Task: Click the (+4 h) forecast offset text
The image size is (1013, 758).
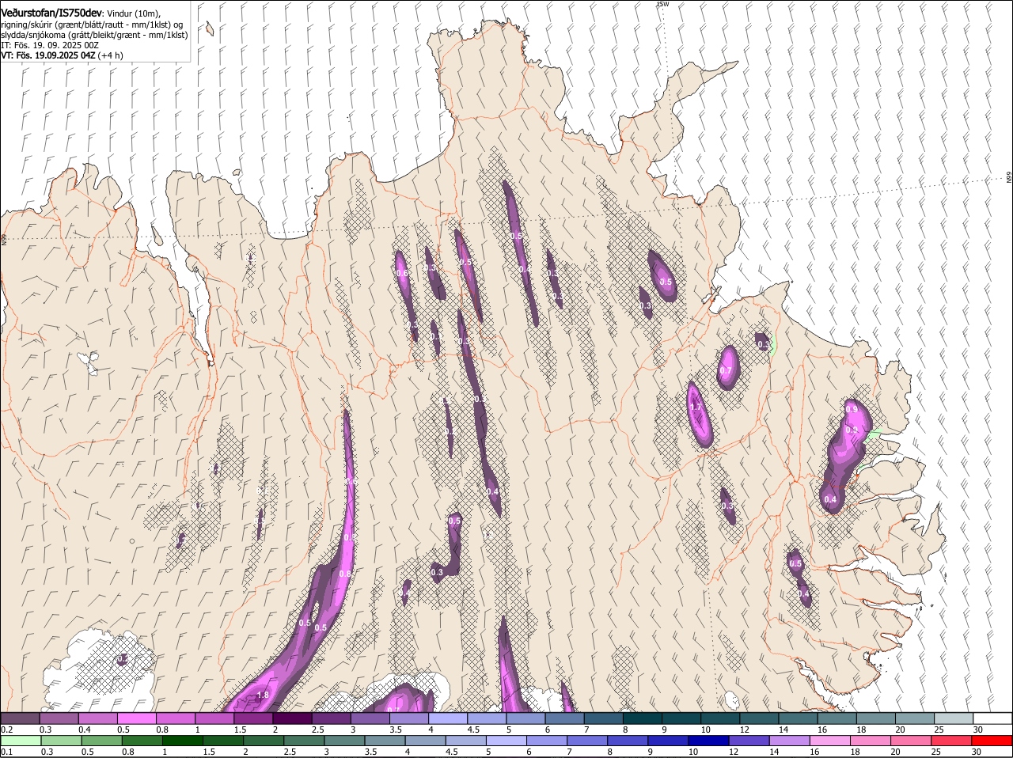Action: point(111,55)
